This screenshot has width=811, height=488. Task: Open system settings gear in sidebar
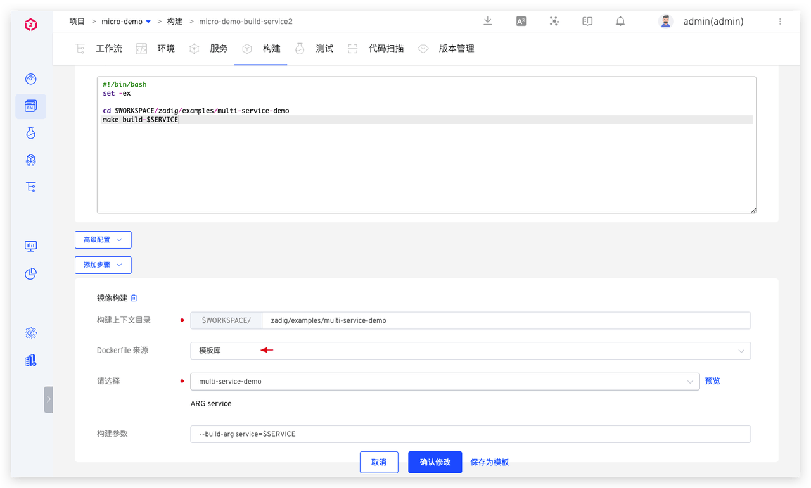30,333
